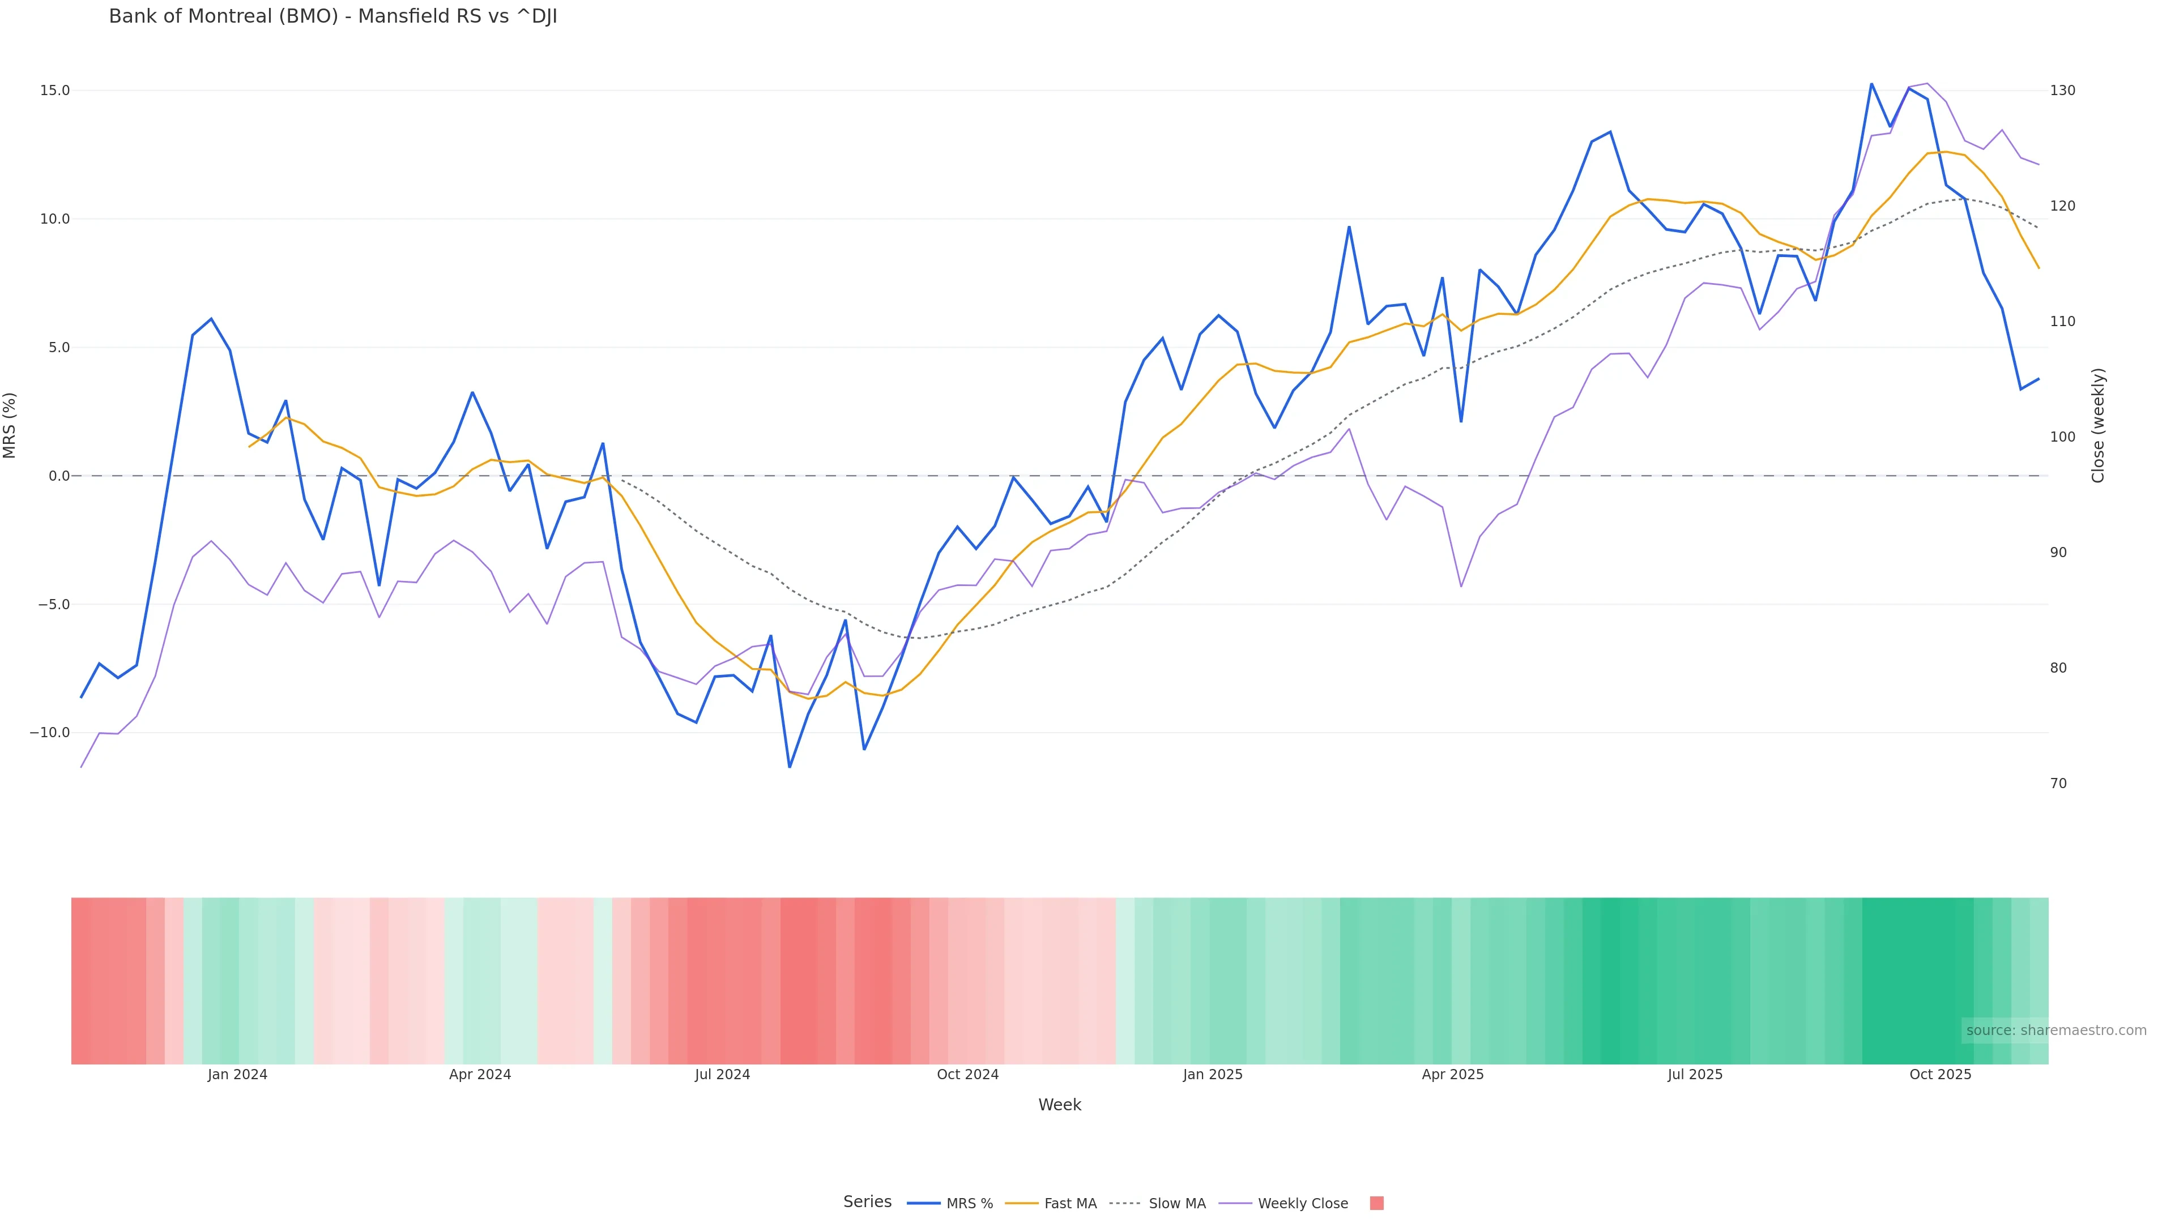Click the "Week" x-axis title
Image resolution: width=2175 pixels, height=1223 pixels.
tap(1059, 1105)
